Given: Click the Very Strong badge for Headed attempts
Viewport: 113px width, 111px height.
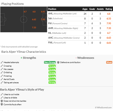Looking at the screenshot, I should tap(50, 62).
